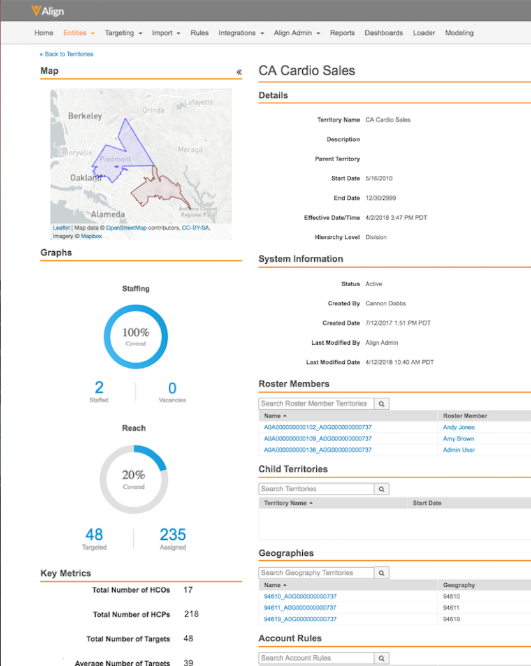Click the geography cell 94610
Viewport: 531px width, 666px height.
pos(451,597)
